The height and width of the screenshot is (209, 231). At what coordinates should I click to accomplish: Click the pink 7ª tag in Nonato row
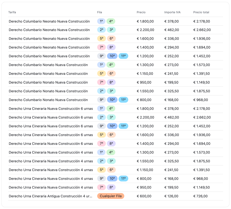click(101, 82)
